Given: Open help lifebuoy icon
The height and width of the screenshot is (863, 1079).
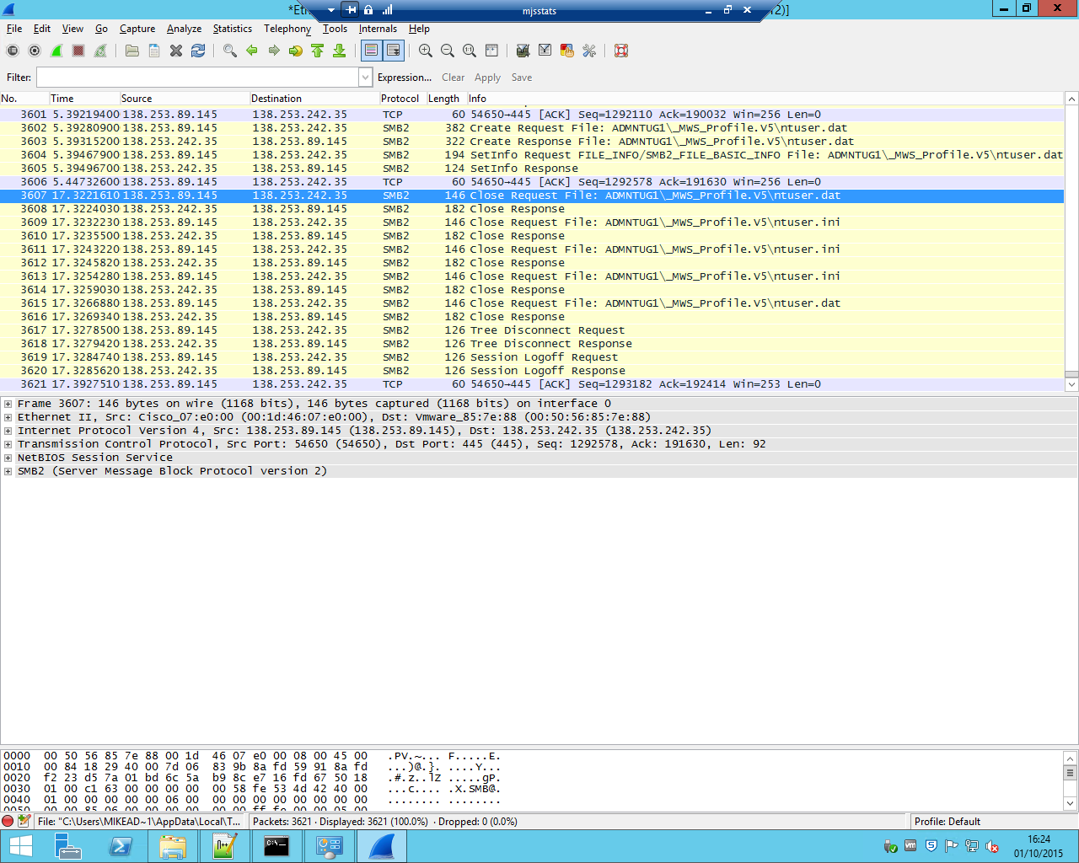Looking at the screenshot, I should pyautogui.click(x=621, y=51).
